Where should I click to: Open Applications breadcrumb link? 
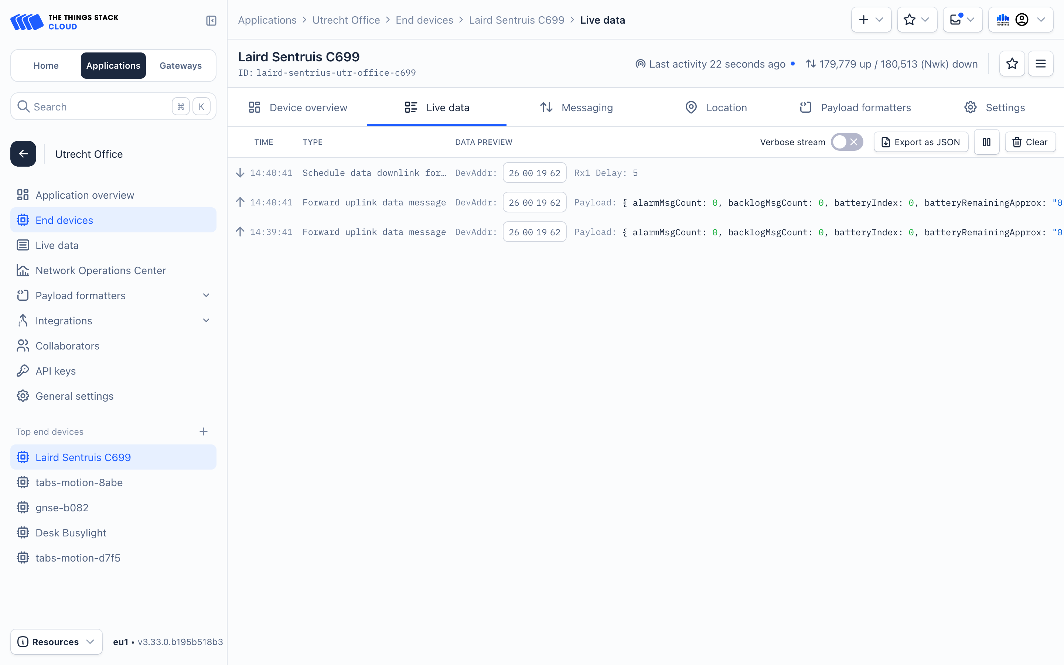(267, 20)
